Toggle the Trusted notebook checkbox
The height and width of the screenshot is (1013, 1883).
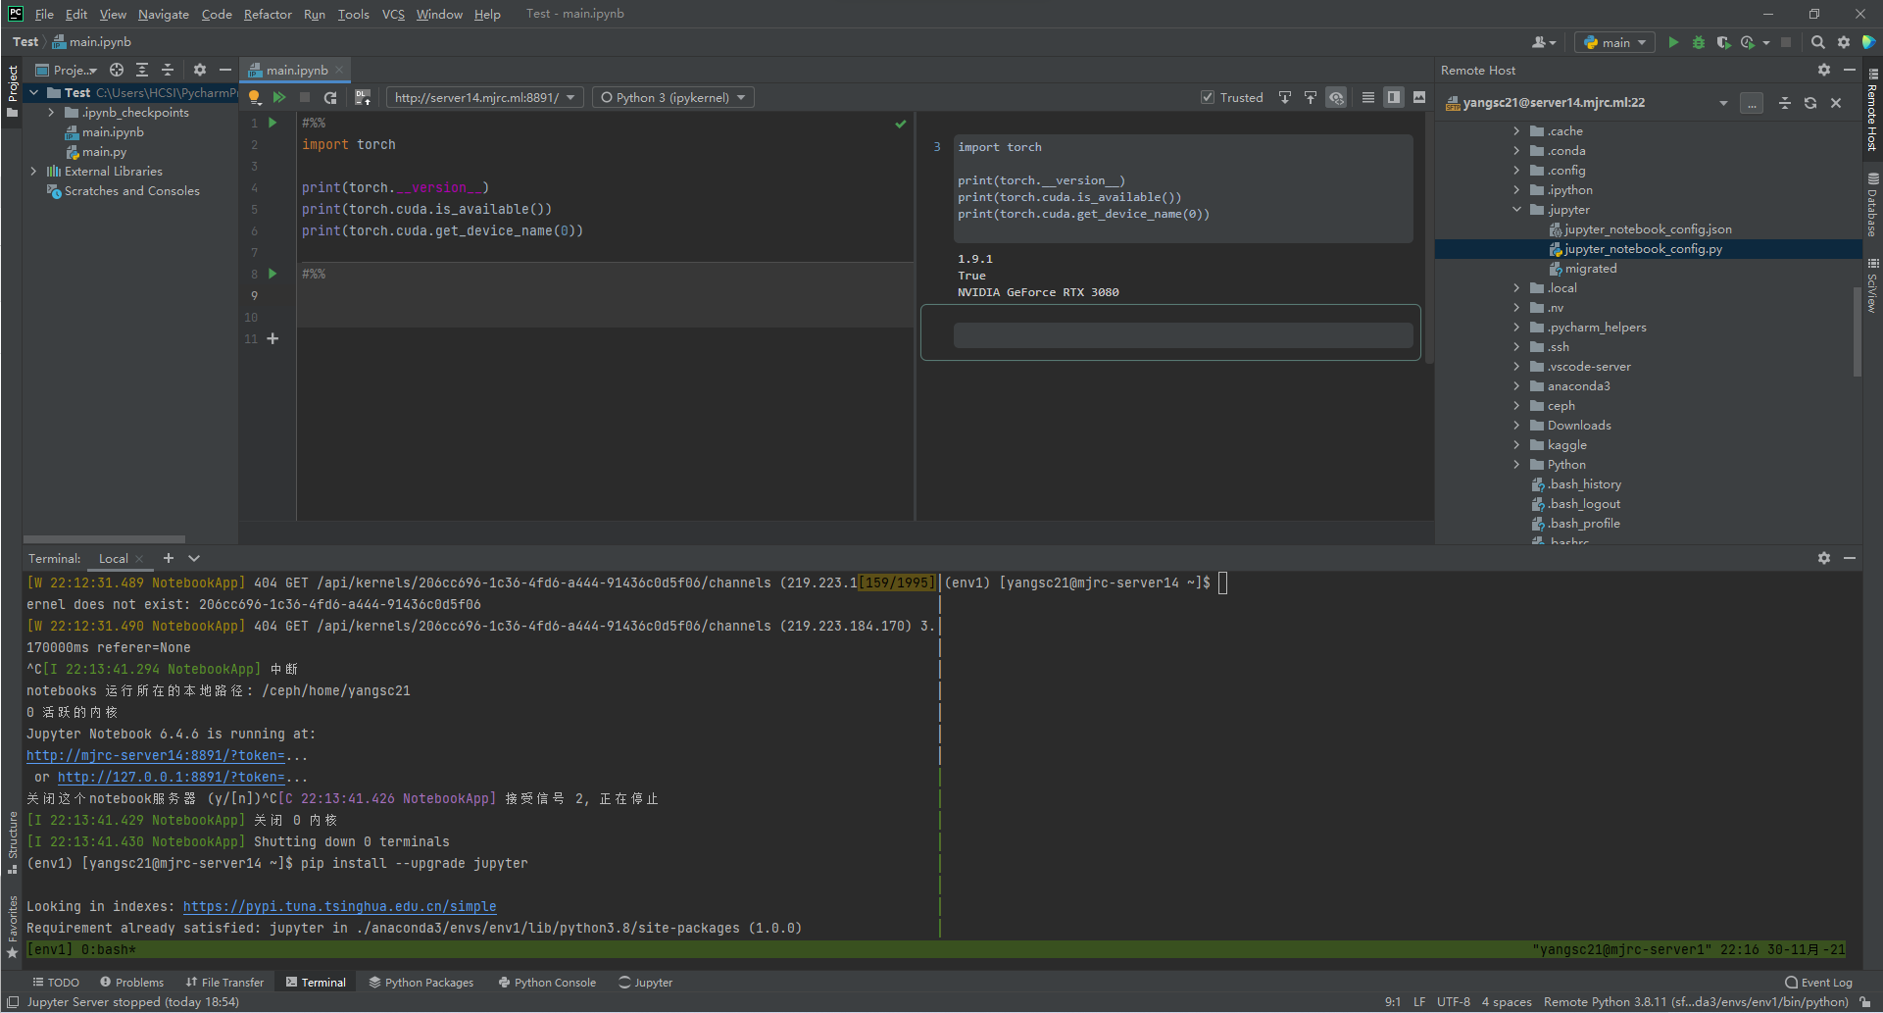pyautogui.click(x=1208, y=97)
